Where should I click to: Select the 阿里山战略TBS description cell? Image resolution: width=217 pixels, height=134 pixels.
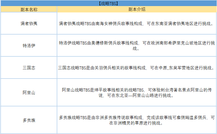137,92
